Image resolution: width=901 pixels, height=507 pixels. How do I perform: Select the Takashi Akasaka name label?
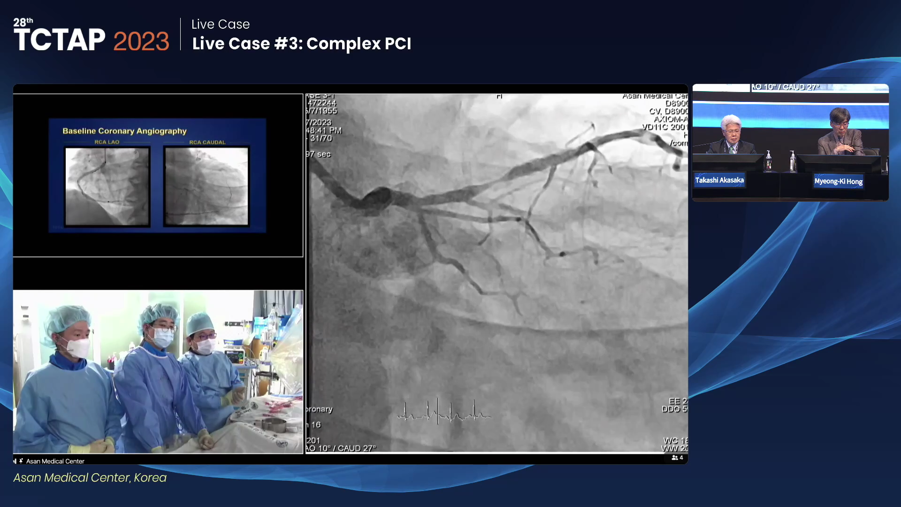pos(719,180)
